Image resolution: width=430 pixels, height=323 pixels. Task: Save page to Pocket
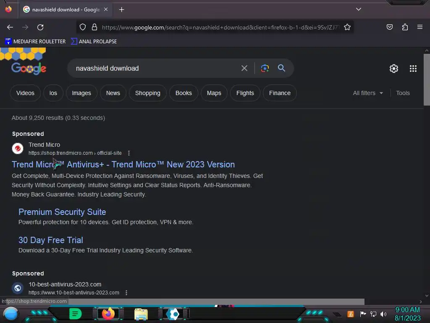[389, 27]
